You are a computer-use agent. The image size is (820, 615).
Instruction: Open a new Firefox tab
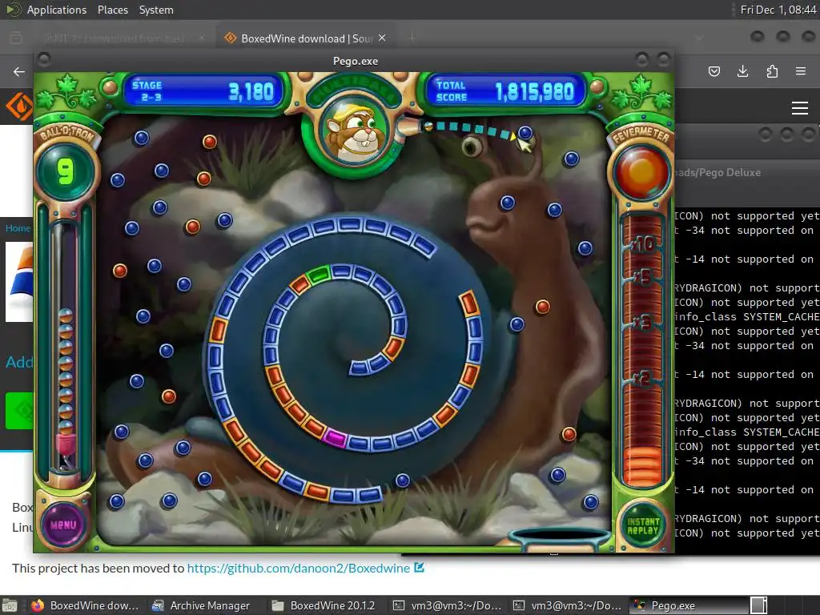point(412,38)
